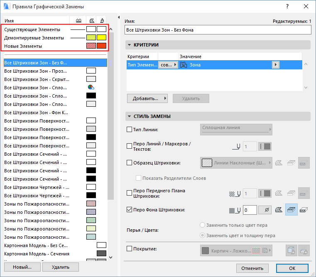Screen dimensions: 316x277
Task: Open Кирпич - Ложко... surface dropdown
Action: click(236, 250)
